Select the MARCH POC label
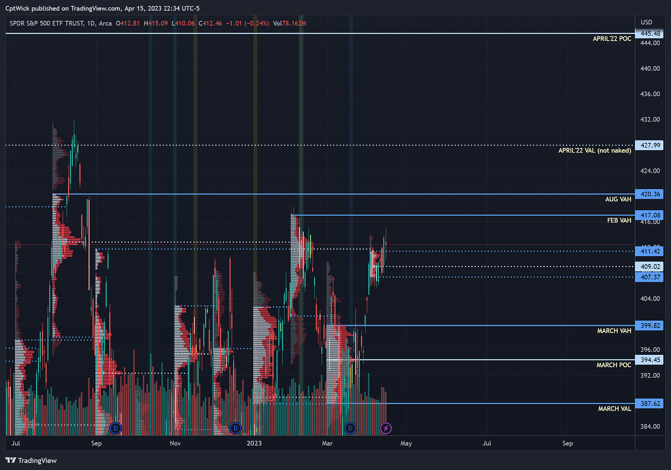Image resolution: width=671 pixels, height=470 pixels. (614, 365)
